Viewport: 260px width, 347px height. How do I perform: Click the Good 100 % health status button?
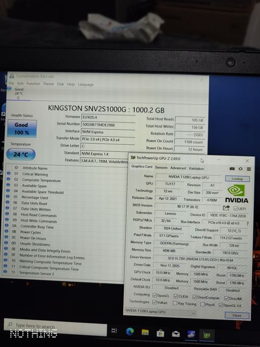(x=22, y=128)
